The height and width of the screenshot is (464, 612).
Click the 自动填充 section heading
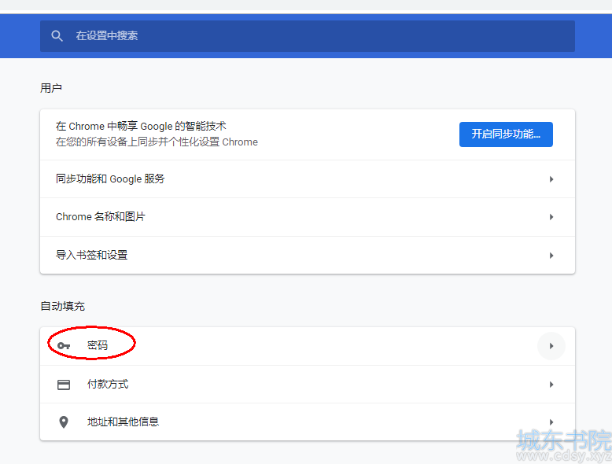tap(62, 306)
